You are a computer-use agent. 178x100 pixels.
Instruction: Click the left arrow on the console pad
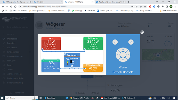coord(118,55)
